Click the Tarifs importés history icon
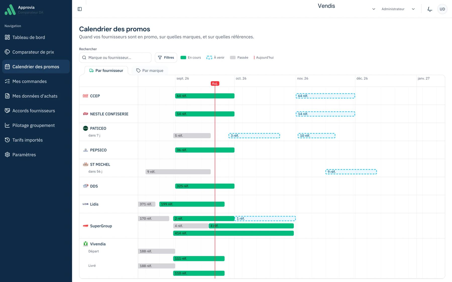Screen dimensions: 452x282 7,140
